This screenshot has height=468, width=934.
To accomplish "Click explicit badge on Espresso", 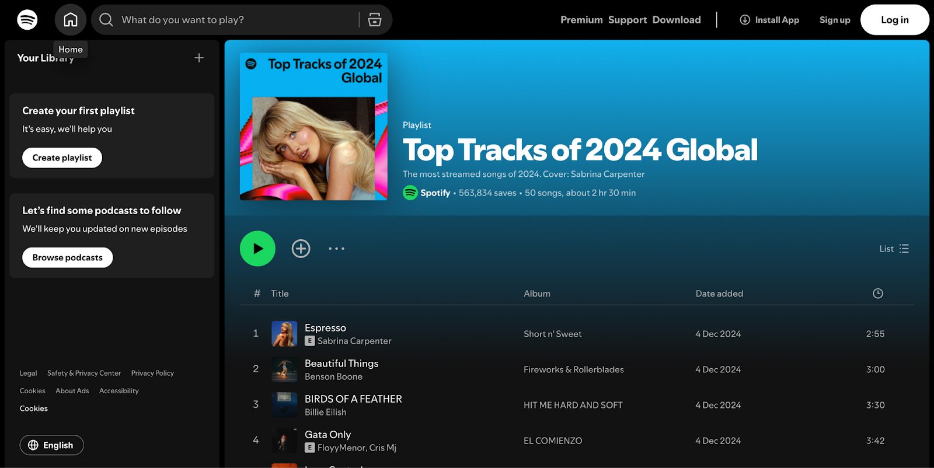I will 310,341.
